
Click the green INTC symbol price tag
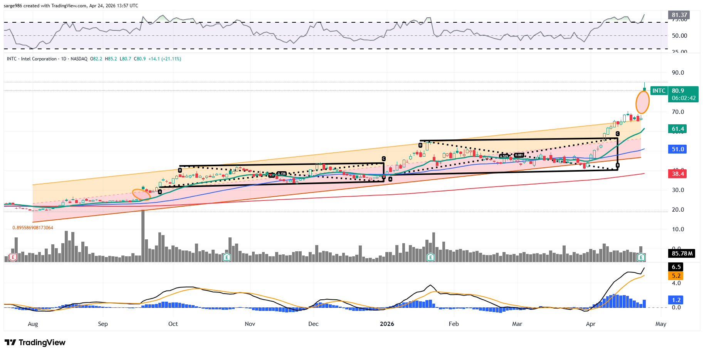point(659,91)
